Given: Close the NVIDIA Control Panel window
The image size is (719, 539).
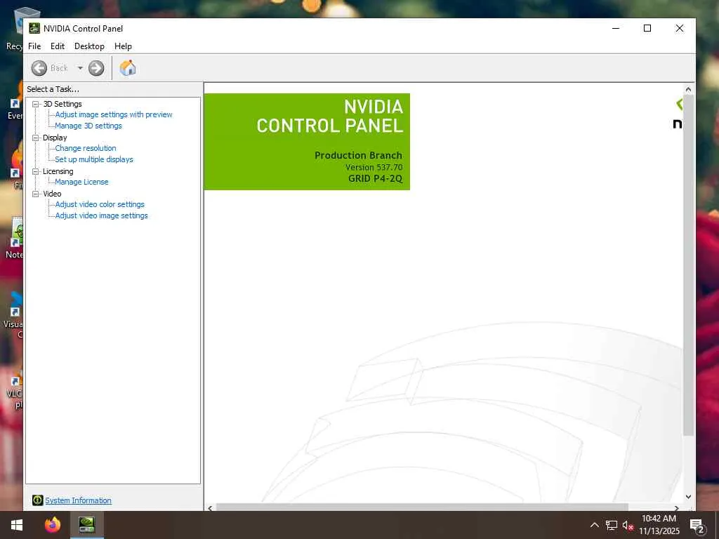Looking at the screenshot, I should point(680,28).
